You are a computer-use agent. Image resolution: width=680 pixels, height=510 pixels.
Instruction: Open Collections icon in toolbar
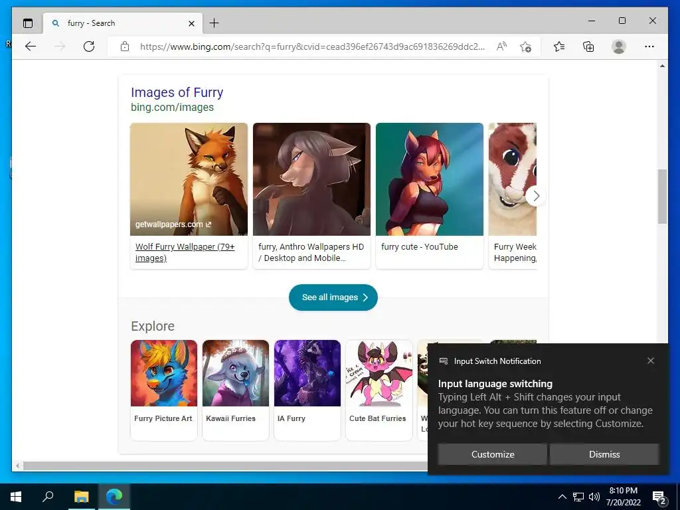coord(588,46)
